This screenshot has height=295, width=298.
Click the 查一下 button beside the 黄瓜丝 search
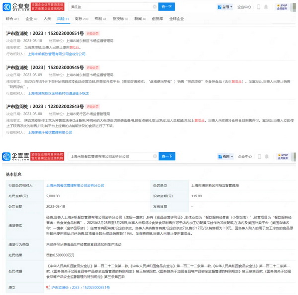167,7
